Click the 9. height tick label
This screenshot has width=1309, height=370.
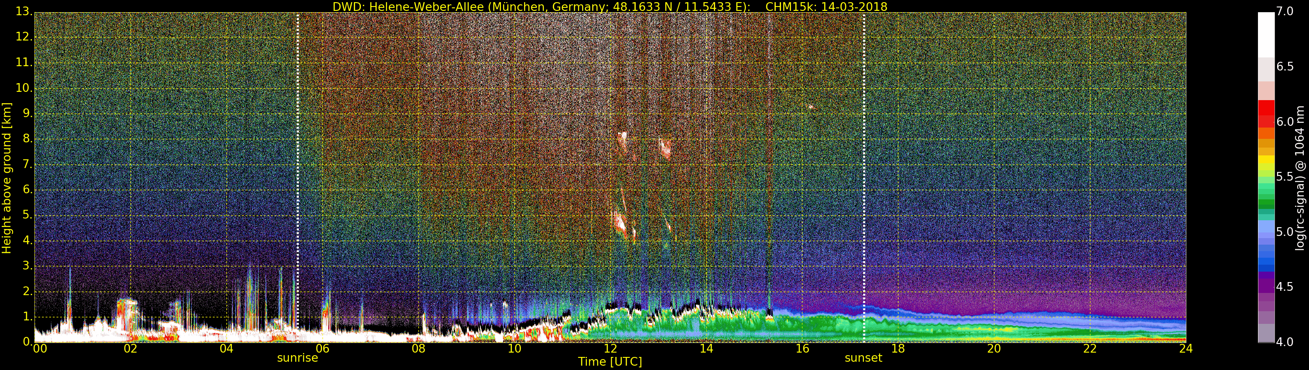click(27, 113)
